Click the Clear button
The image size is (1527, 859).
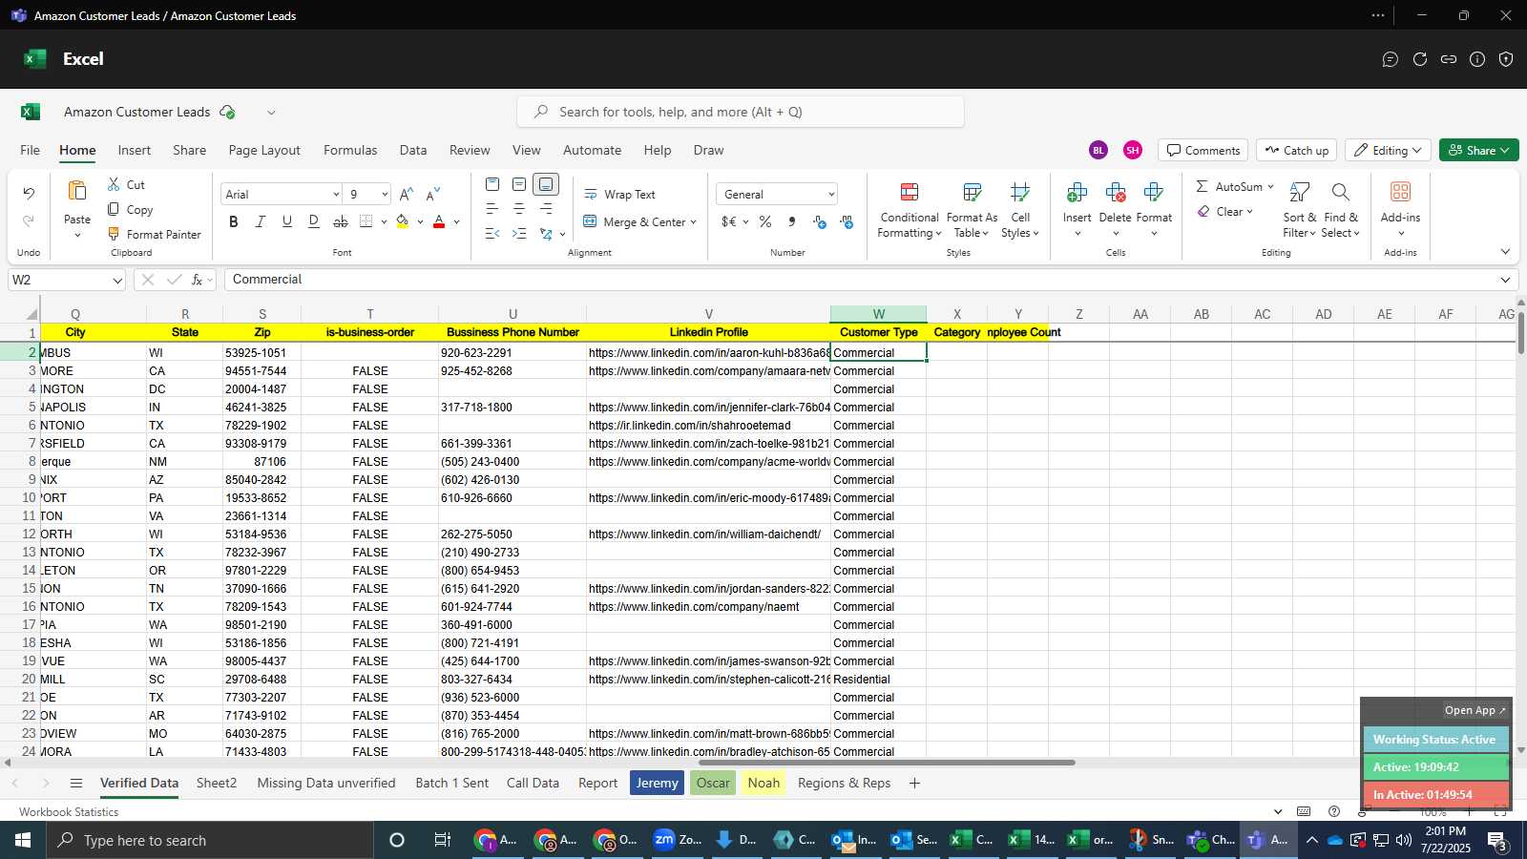[1224, 211]
